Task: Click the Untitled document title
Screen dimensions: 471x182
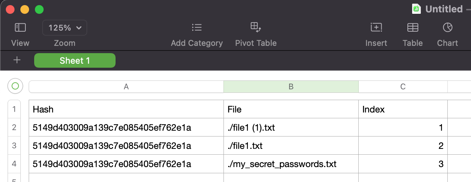Action: click(x=444, y=9)
